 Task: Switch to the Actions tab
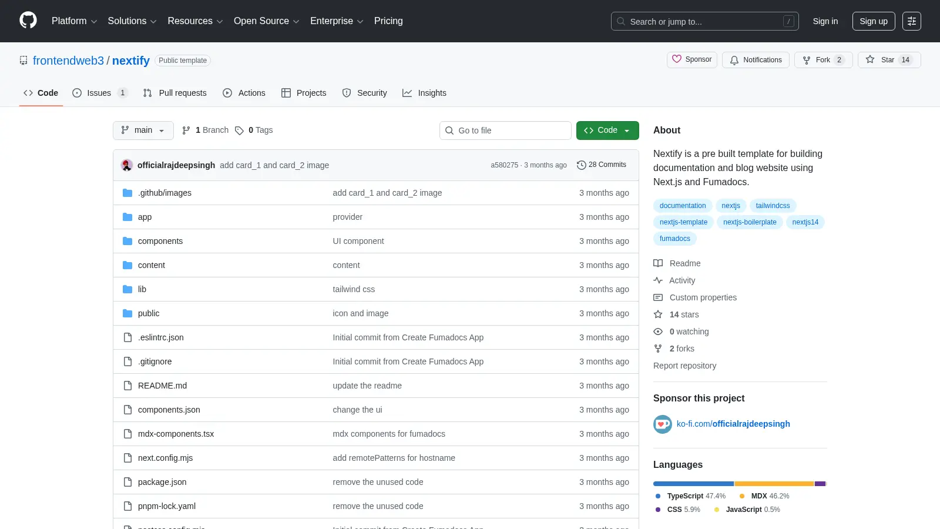244,93
